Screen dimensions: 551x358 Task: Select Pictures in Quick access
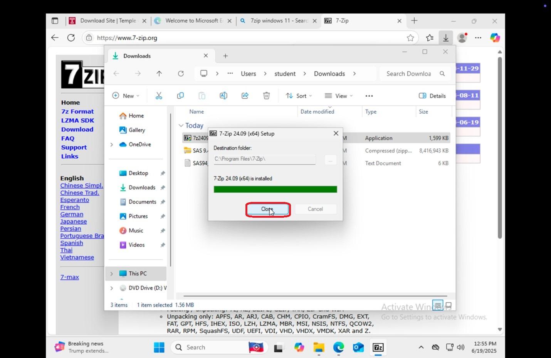click(138, 216)
